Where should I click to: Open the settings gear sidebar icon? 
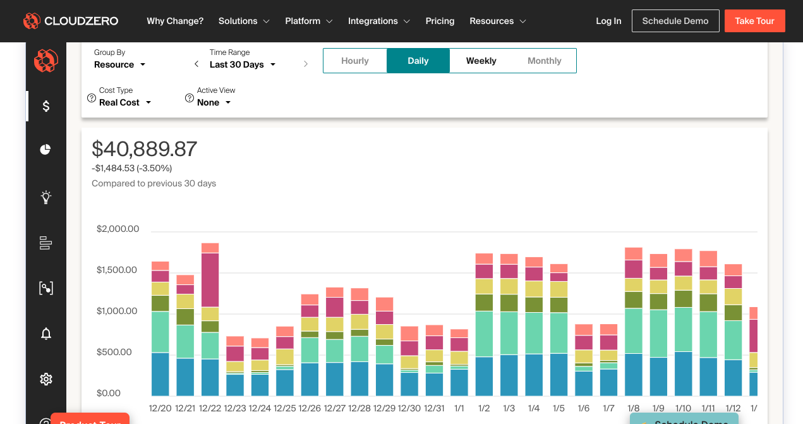(45, 379)
